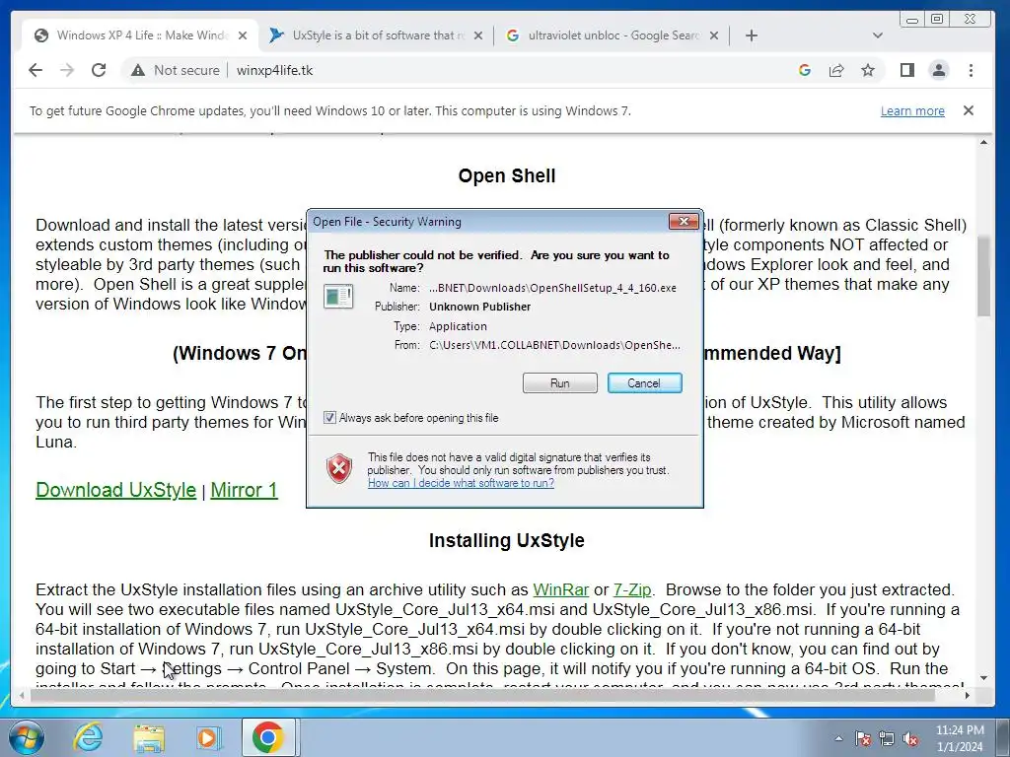Open Windows Explorer from taskbar
Screen dimensions: 1010x757
click(x=149, y=738)
